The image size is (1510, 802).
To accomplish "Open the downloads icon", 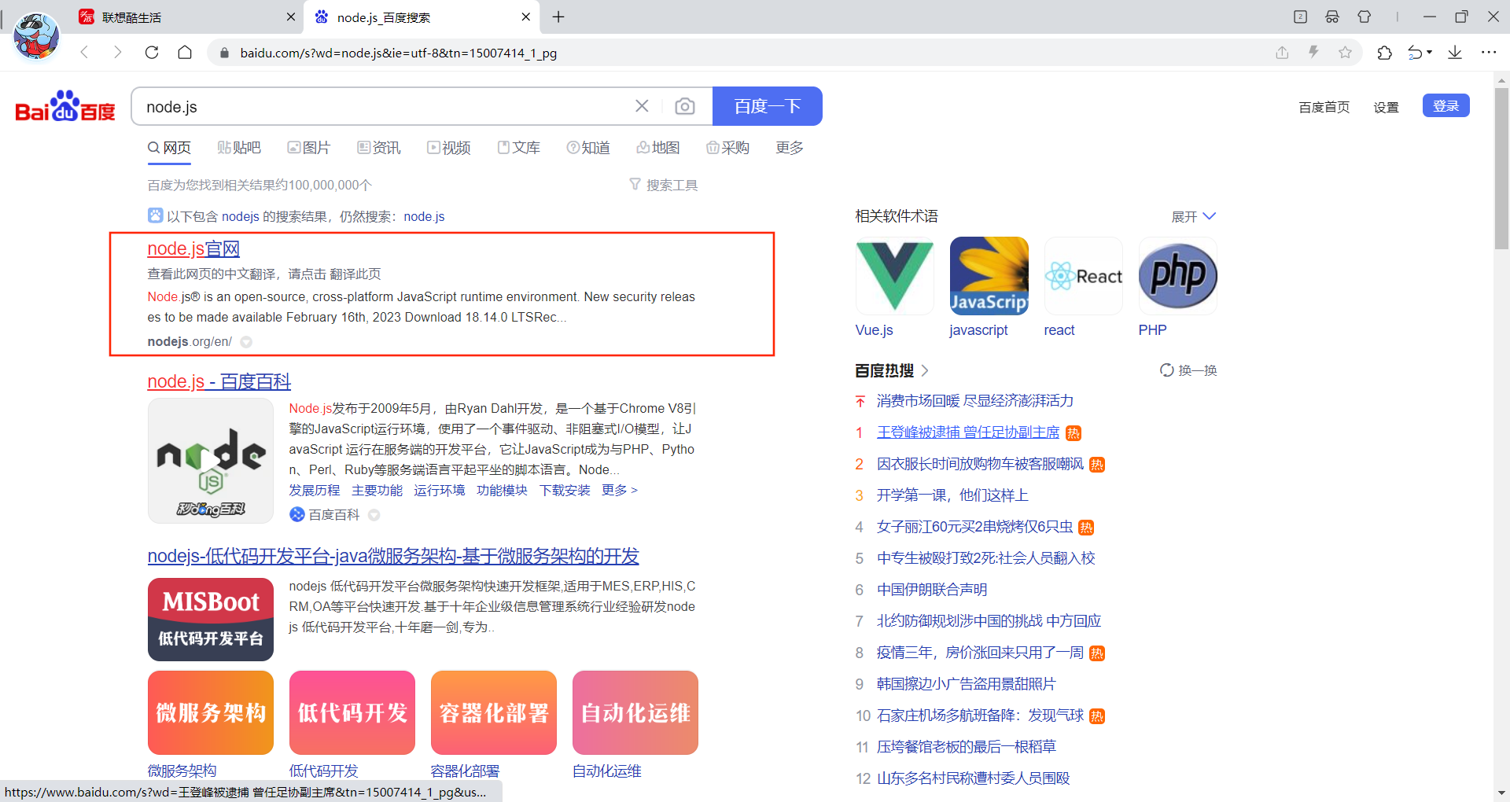I will click(x=1455, y=53).
